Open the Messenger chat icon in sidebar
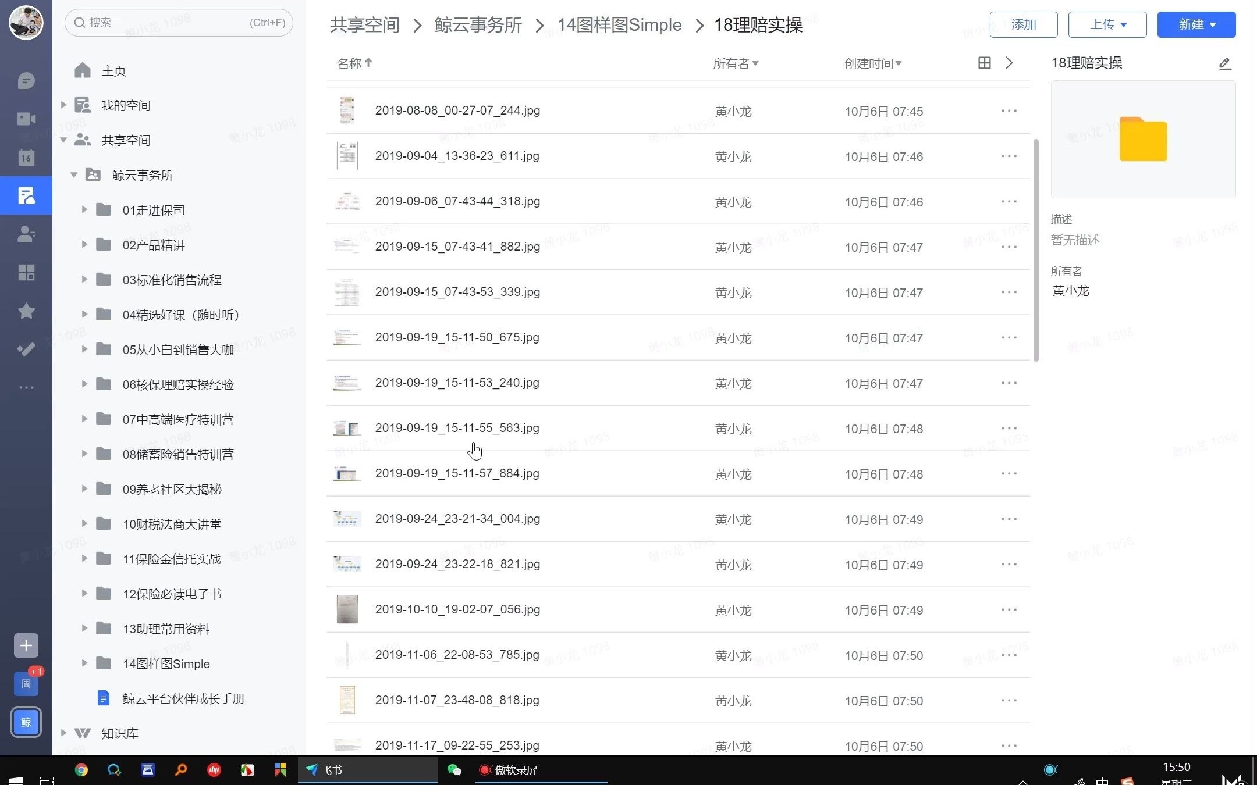This screenshot has width=1257, height=785. pyautogui.click(x=26, y=80)
